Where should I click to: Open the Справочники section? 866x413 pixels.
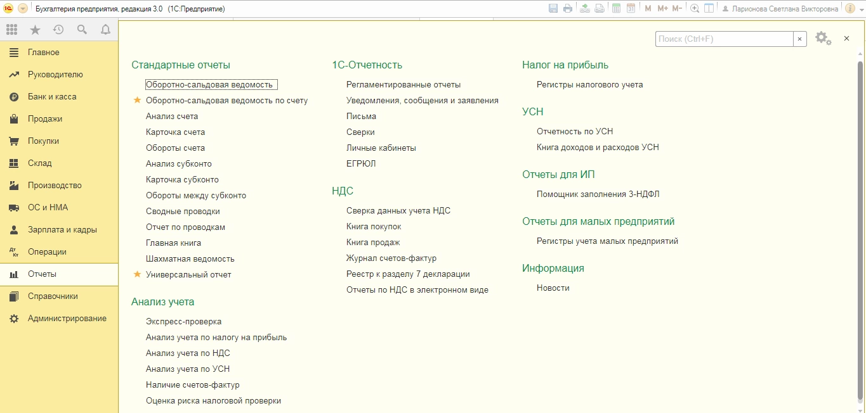(x=59, y=296)
